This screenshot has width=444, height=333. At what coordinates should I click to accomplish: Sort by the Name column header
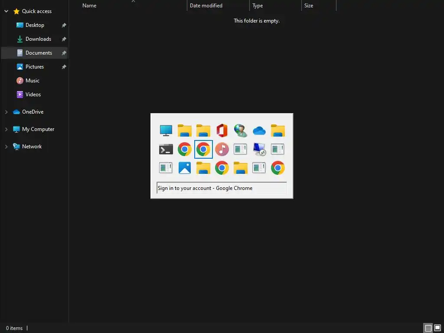tap(133, 5)
